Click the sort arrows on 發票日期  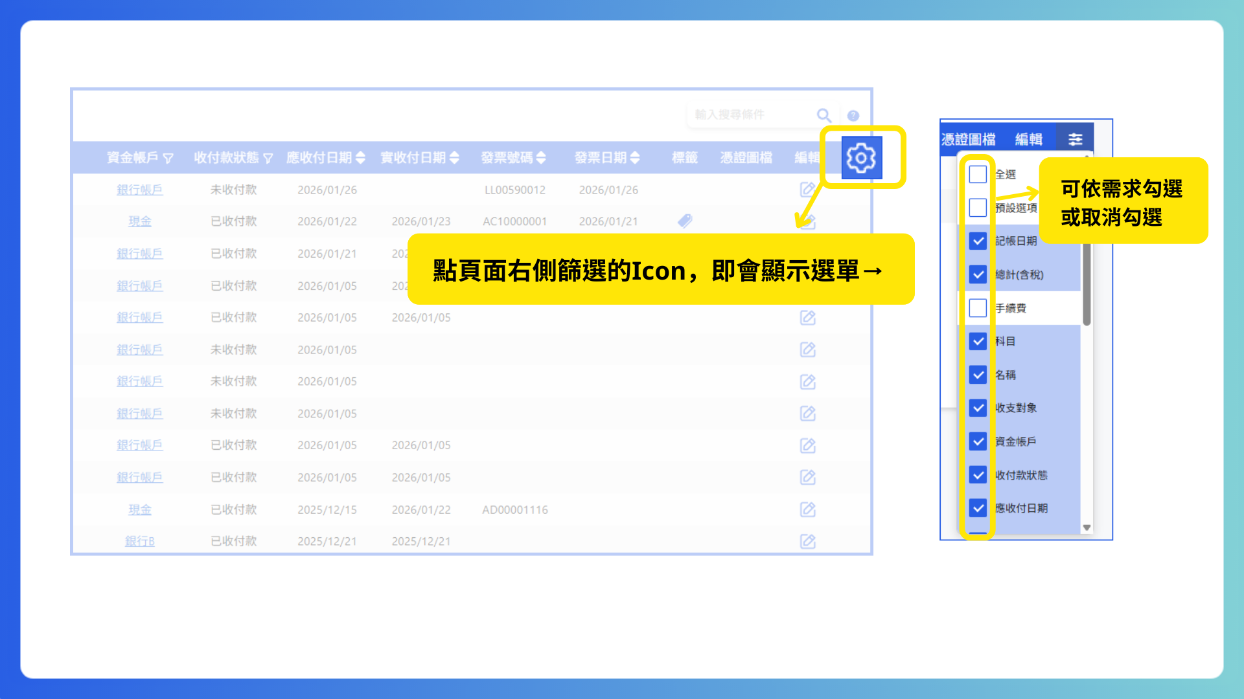[636, 157]
